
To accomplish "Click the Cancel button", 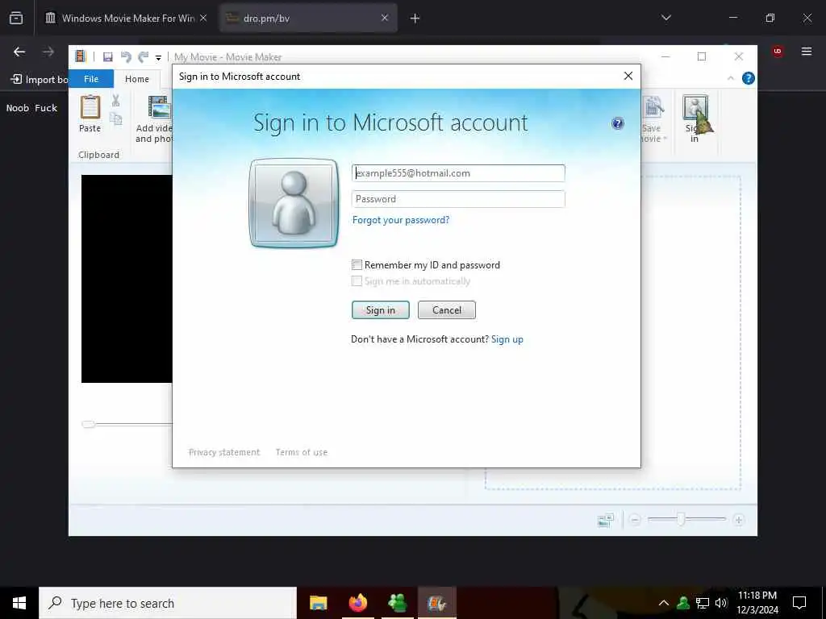I will tap(447, 310).
